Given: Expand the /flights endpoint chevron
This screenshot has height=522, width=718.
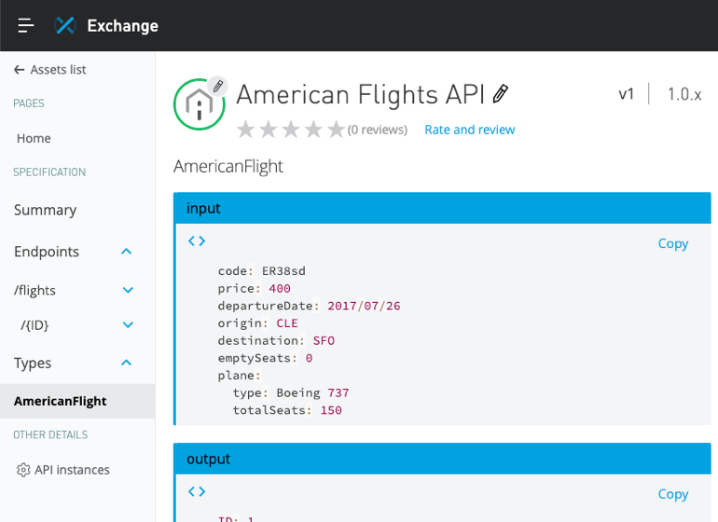Looking at the screenshot, I should [x=129, y=290].
